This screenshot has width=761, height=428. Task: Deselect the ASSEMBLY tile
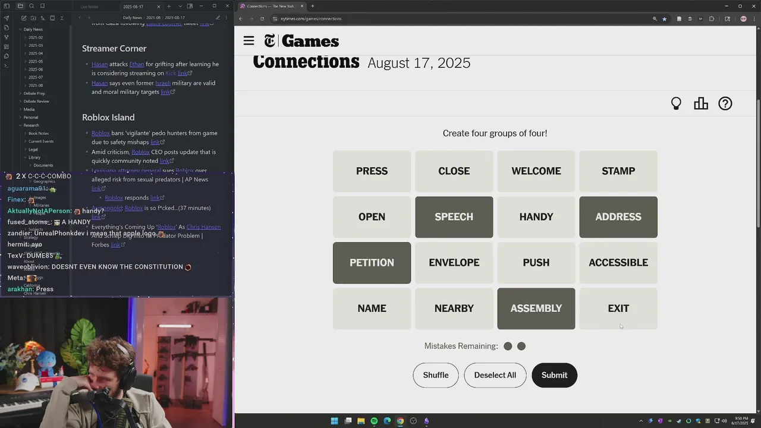(536, 309)
